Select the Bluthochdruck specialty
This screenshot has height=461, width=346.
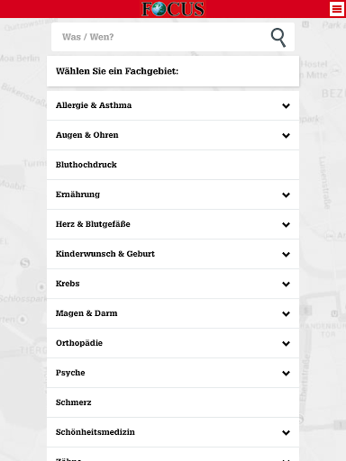[173, 165]
